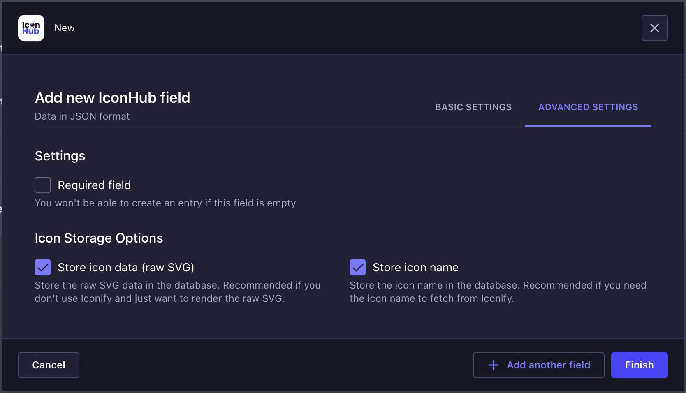
Task: Select the Advanced Settings tab
Action: [588, 107]
